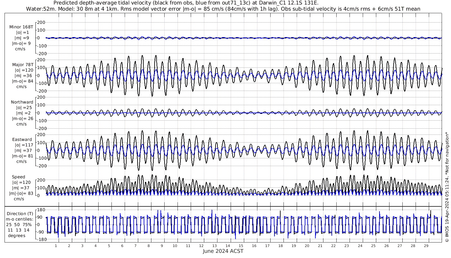
Task: Select the 'Speed' panel label
Action: tap(18, 177)
